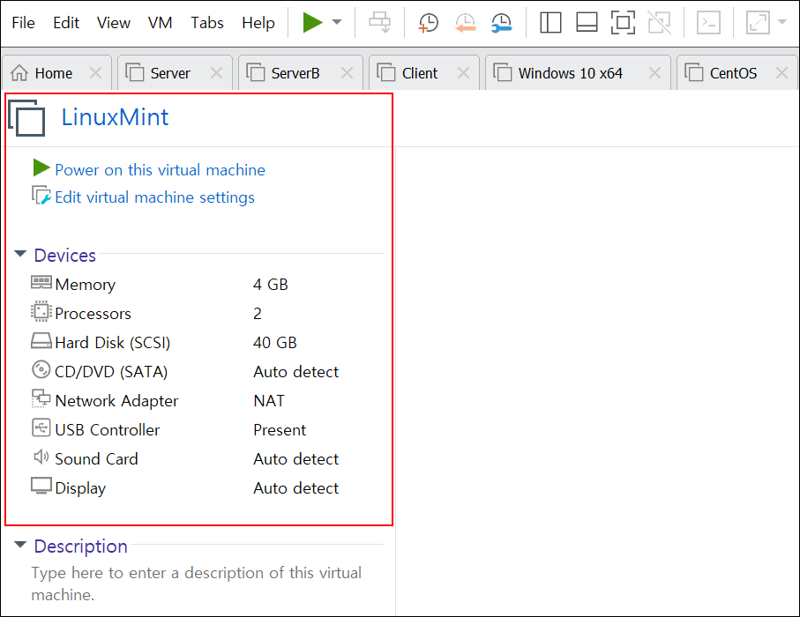The image size is (800, 617).
Task: Click the Display monitor icon
Action: [41, 486]
